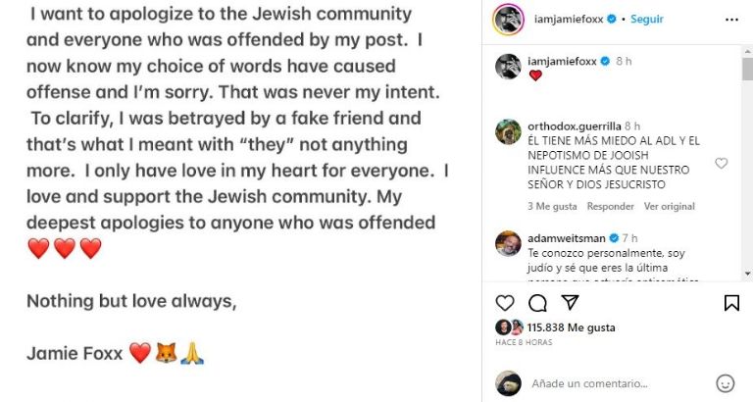Screen dimensions: 753x402
Task: Click the Seguir follow button
Action: pos(647,20)
